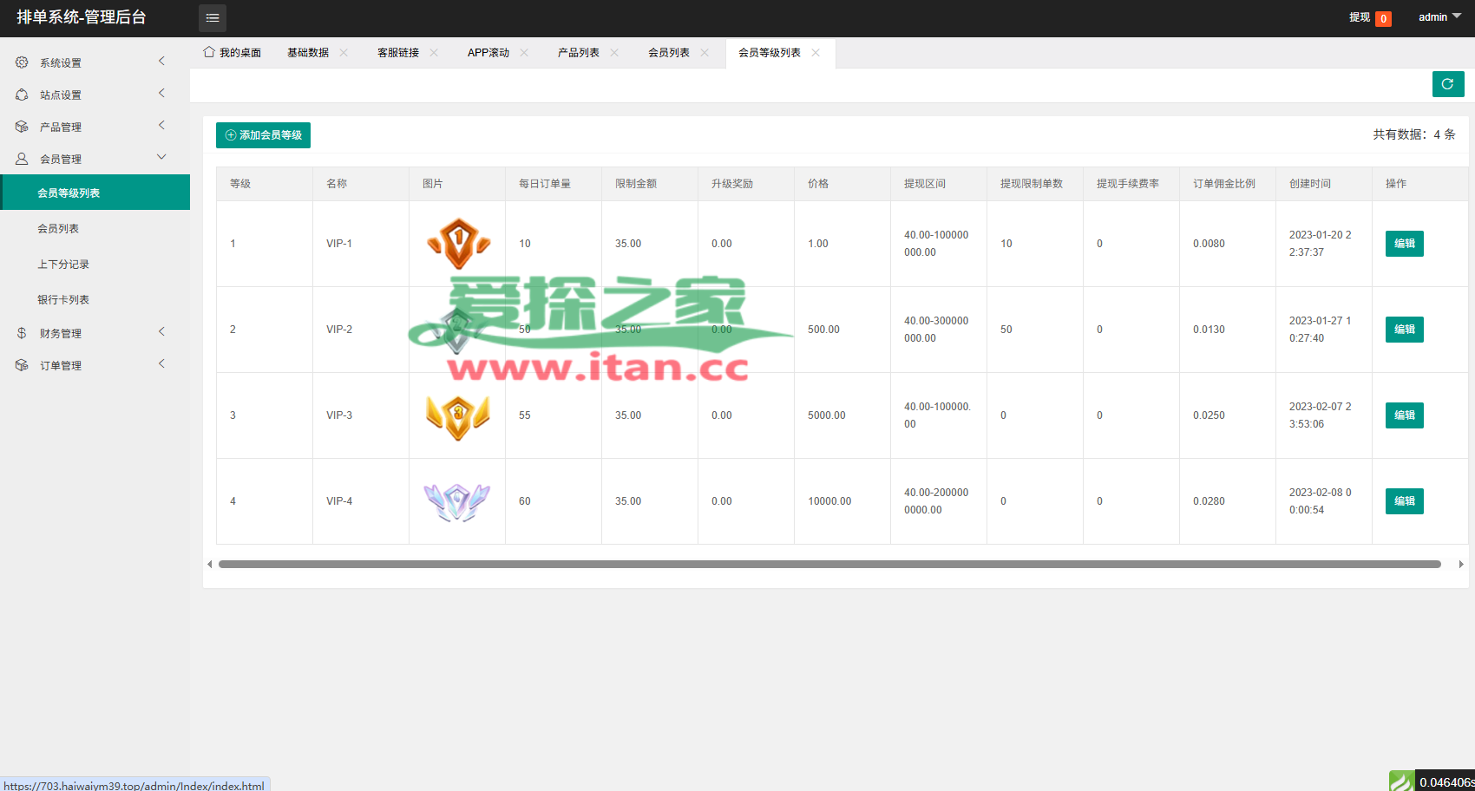Viewport: 1475px width, 791px height.
Task: Click the home icon on 我的桌面 tab
Action: tap(209, 52)
